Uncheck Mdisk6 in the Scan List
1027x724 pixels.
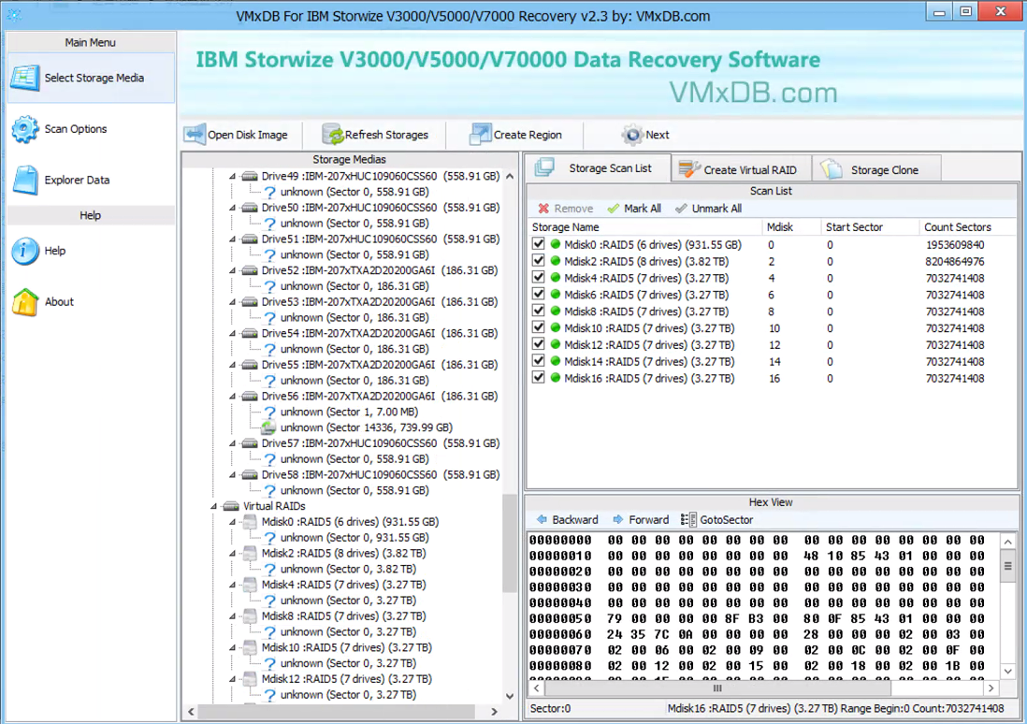click(539, 295)
